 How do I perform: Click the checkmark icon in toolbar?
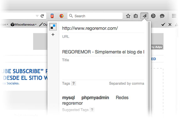pos(163,24)
